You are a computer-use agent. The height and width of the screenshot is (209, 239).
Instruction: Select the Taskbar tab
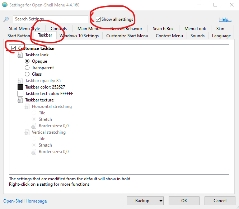(x=45, y=35)
